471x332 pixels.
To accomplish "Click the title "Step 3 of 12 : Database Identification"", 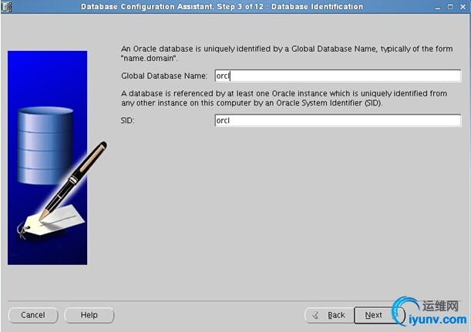I will pyautogui.click(x=290, y=7).
